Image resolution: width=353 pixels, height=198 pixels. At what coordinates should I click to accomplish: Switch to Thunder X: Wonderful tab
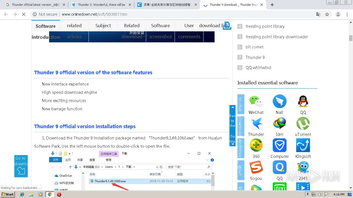point(101,5)
